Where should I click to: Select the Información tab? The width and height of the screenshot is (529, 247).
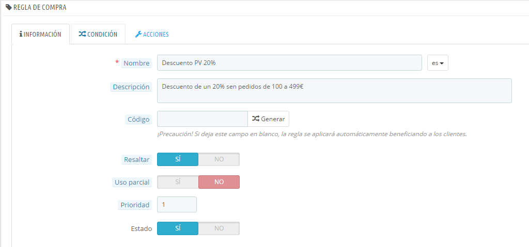(40, 34)
